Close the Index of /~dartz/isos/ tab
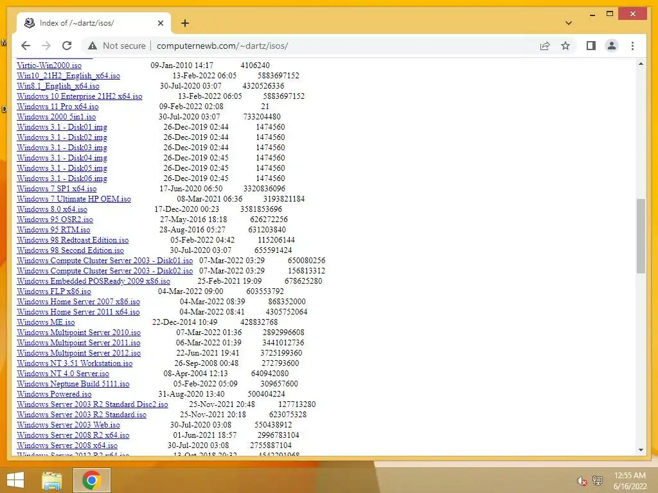Screen dimensions: 658x493 [x=160, y=23]
